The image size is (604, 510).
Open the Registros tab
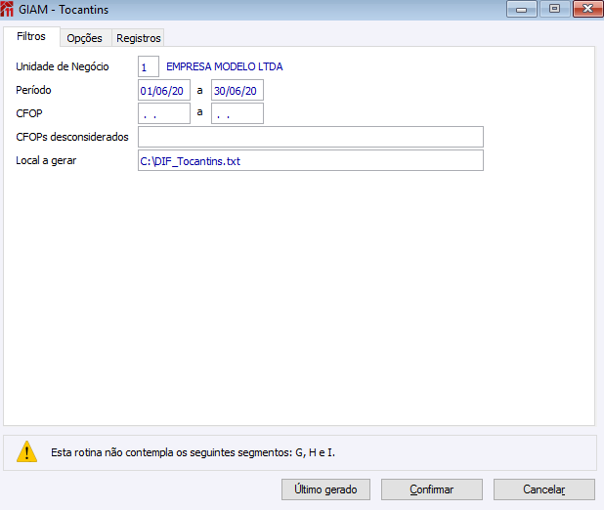coord(138,38)
